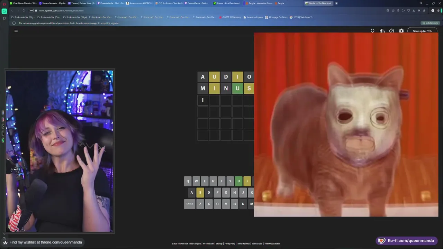The width and height of the screenshot is (443, 249).
Task: Click the yellow I key on the keyboard
Action: pos(247,181)
